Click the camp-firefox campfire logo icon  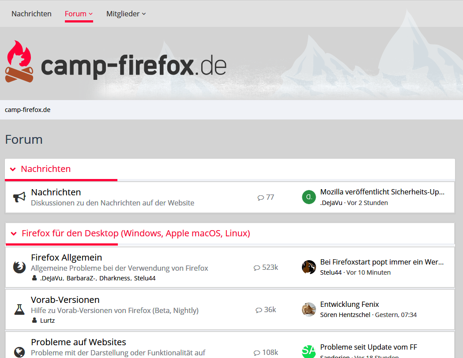19,61
